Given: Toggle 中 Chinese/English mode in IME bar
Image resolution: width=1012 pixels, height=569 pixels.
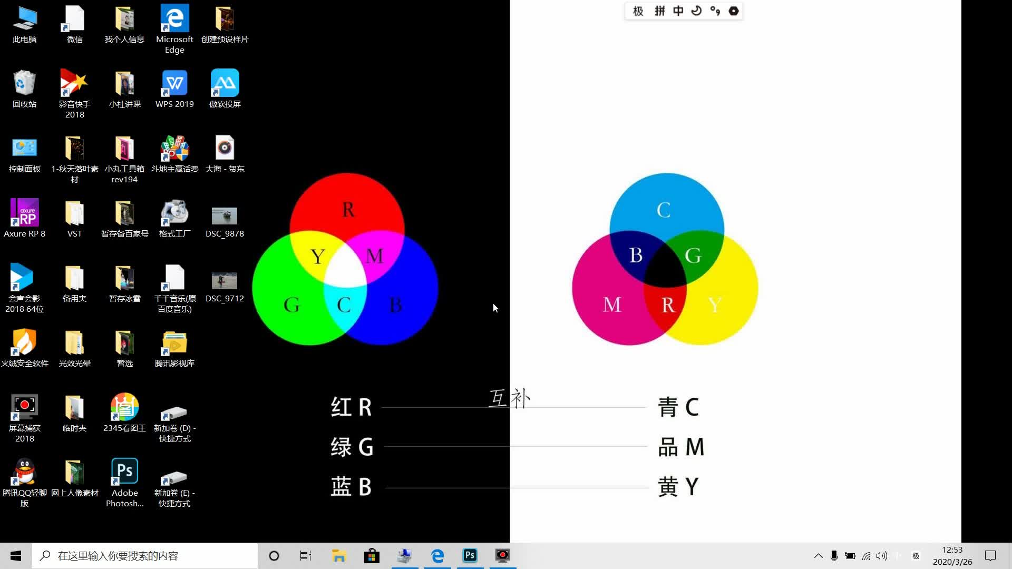Looking at the screenshot, I should (678, 11).
